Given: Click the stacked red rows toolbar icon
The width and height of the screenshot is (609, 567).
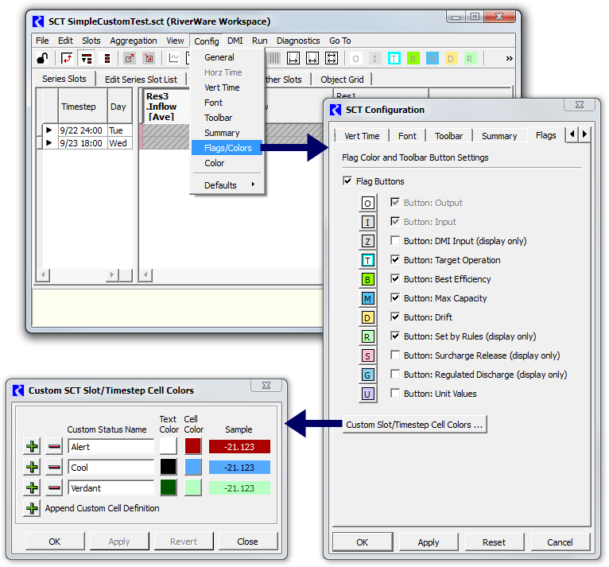Looking at the screenshot, I should click(x=107, y=58).
